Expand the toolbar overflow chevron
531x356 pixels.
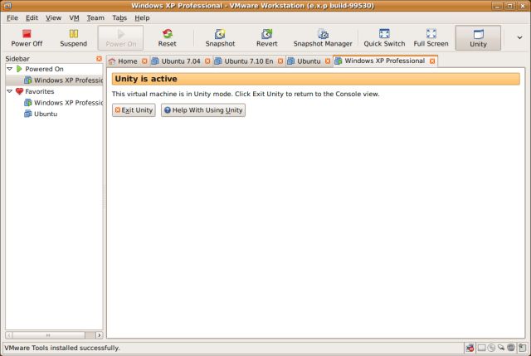point(519,37)
